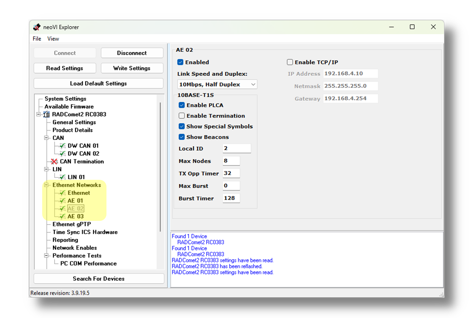Screen dimensions: 473x318
Task: Click the greyed Connect button
Action: pos(65,53)
